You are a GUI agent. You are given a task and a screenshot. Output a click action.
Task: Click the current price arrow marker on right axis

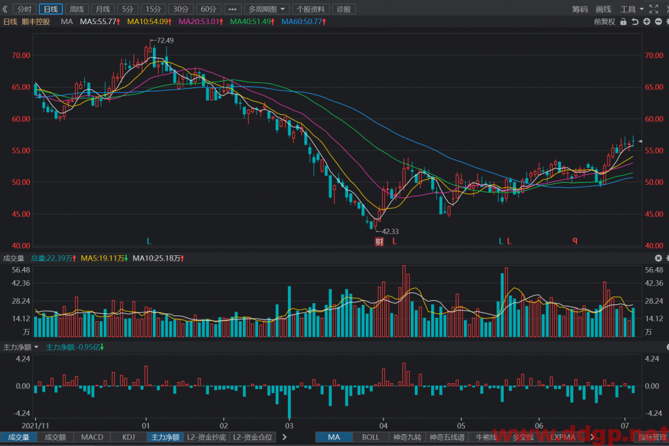(640, 141)
